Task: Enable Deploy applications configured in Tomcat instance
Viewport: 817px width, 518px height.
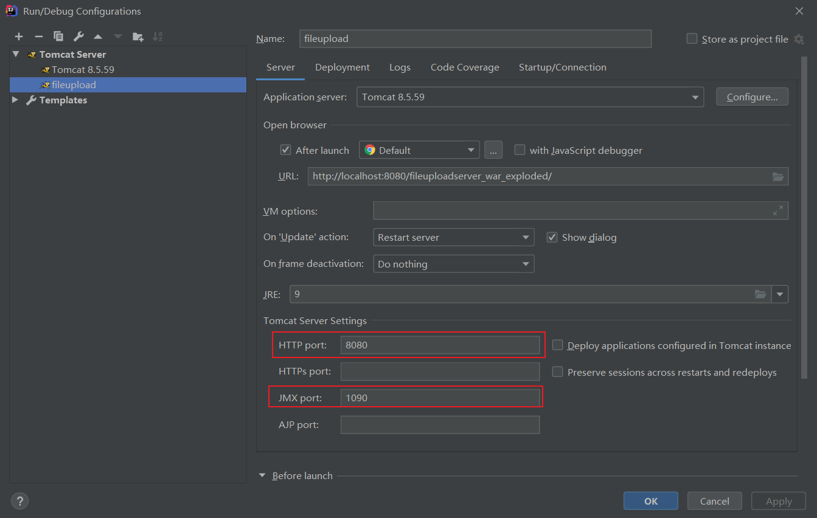Action: point(557,345)
